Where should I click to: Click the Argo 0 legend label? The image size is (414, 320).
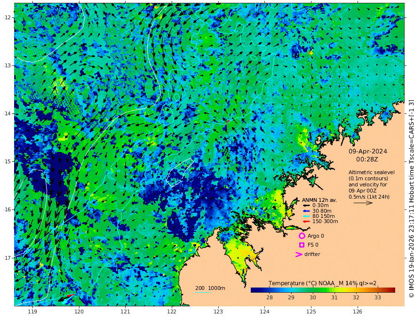point(316,236)
